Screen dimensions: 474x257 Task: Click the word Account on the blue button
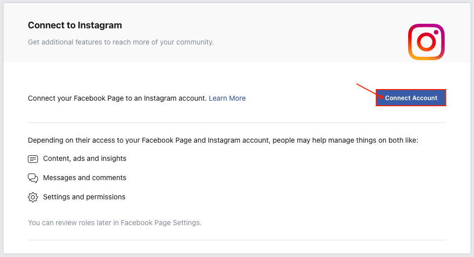coord(425,98)
